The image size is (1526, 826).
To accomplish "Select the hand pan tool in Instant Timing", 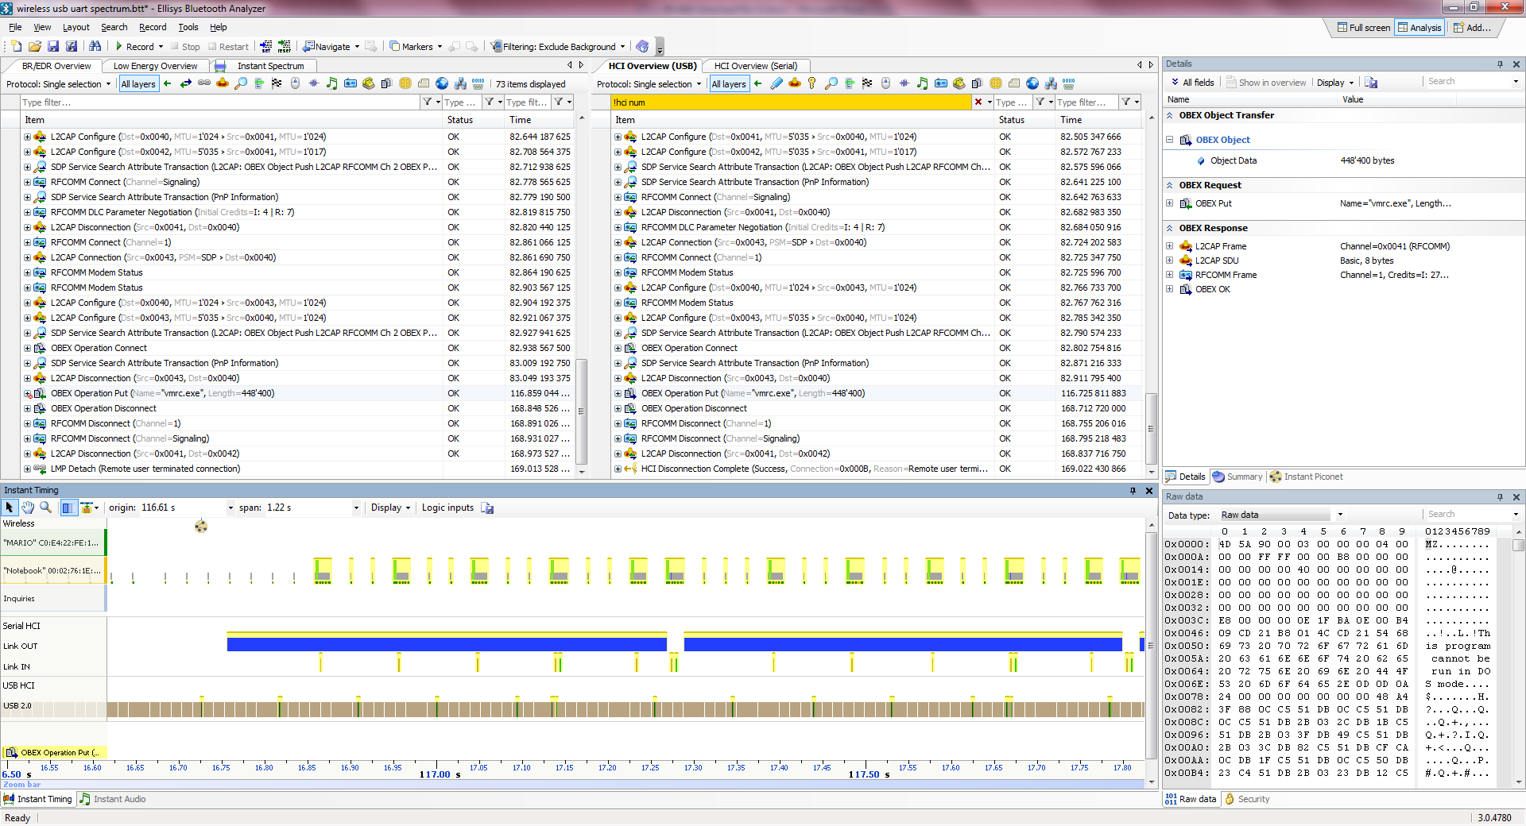I will (x=28, y=508).
